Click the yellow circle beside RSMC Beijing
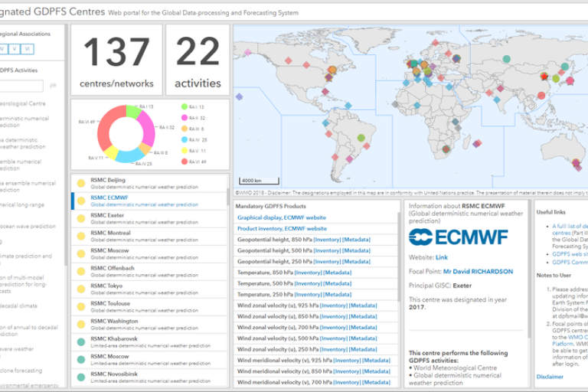Viewport: 588px width, 392px height. [x=81, y=184]
